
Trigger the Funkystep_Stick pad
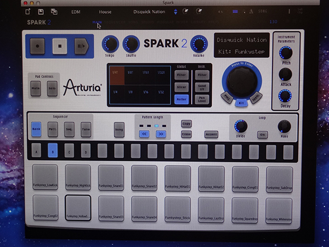point(178,209)
